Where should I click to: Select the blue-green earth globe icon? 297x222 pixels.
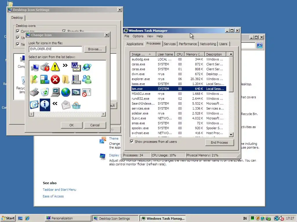(x=66, y=92)
